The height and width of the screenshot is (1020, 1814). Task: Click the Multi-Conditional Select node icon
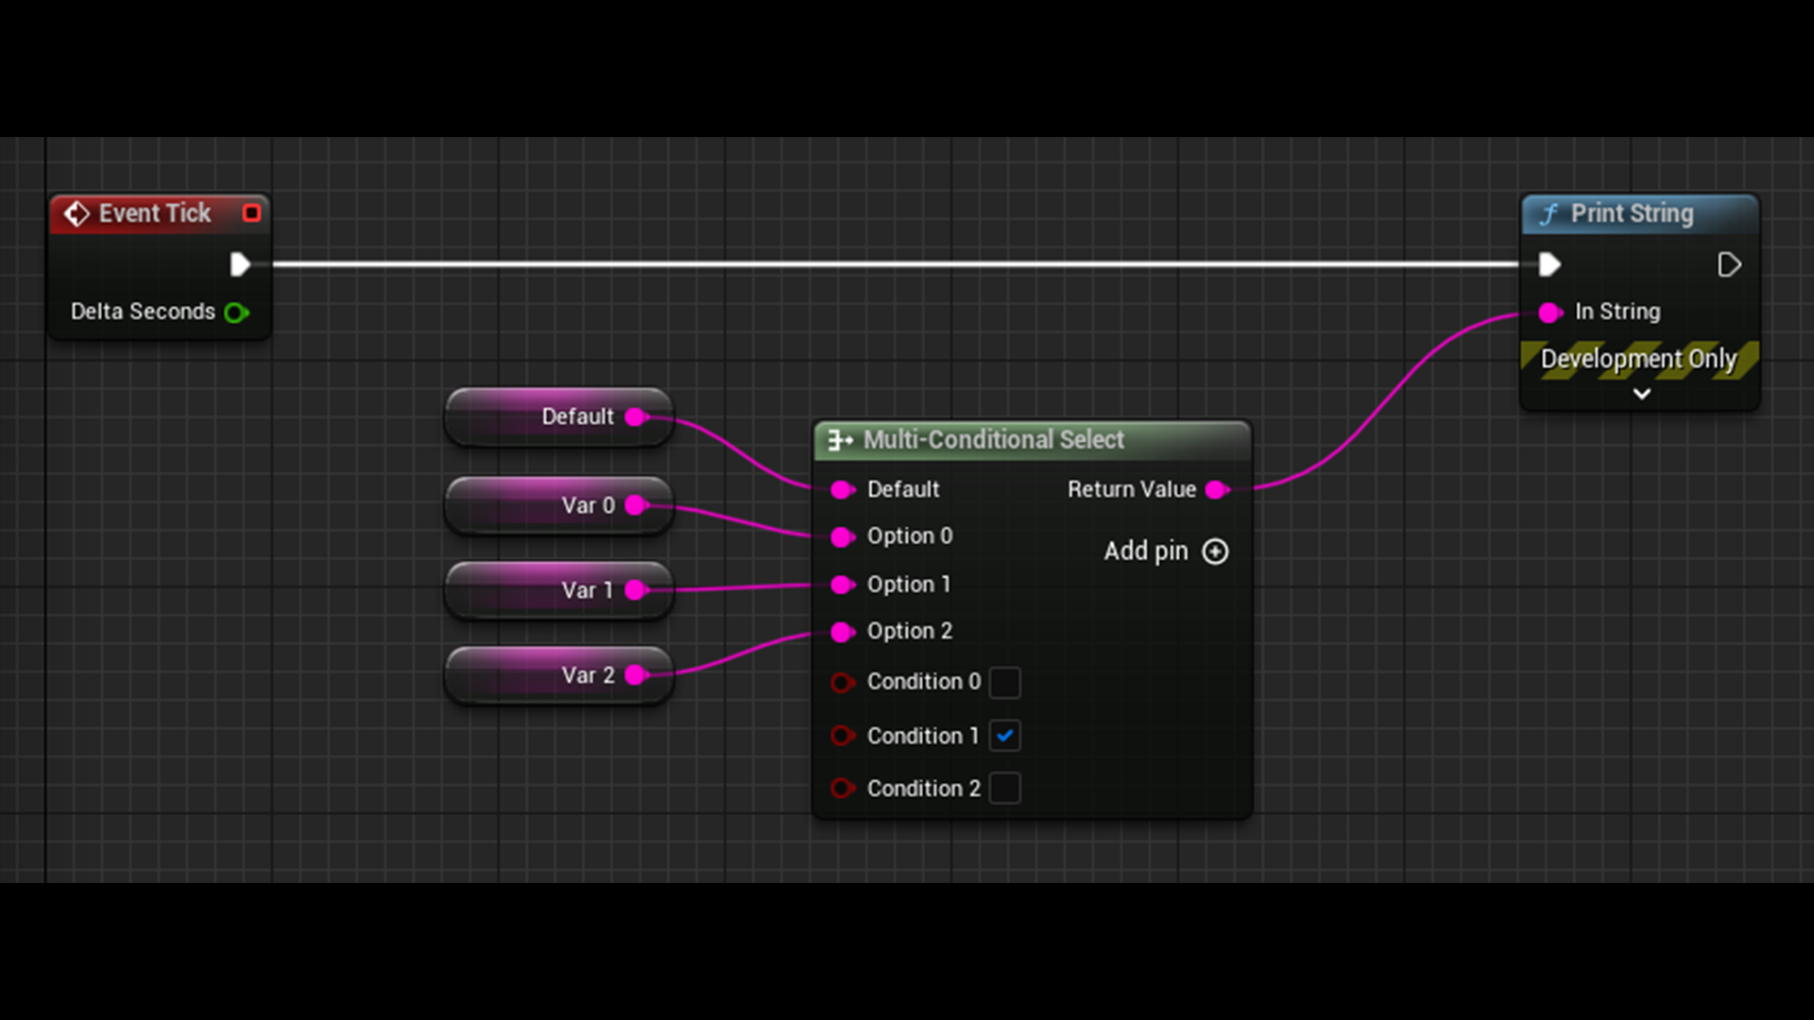click(x=839, y=440)
